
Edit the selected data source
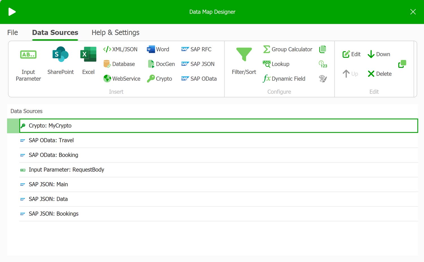(351, 54)
